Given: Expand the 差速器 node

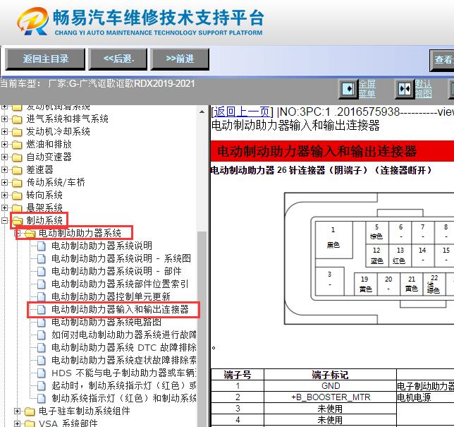Looking at the screenshot, I should 4,169.
